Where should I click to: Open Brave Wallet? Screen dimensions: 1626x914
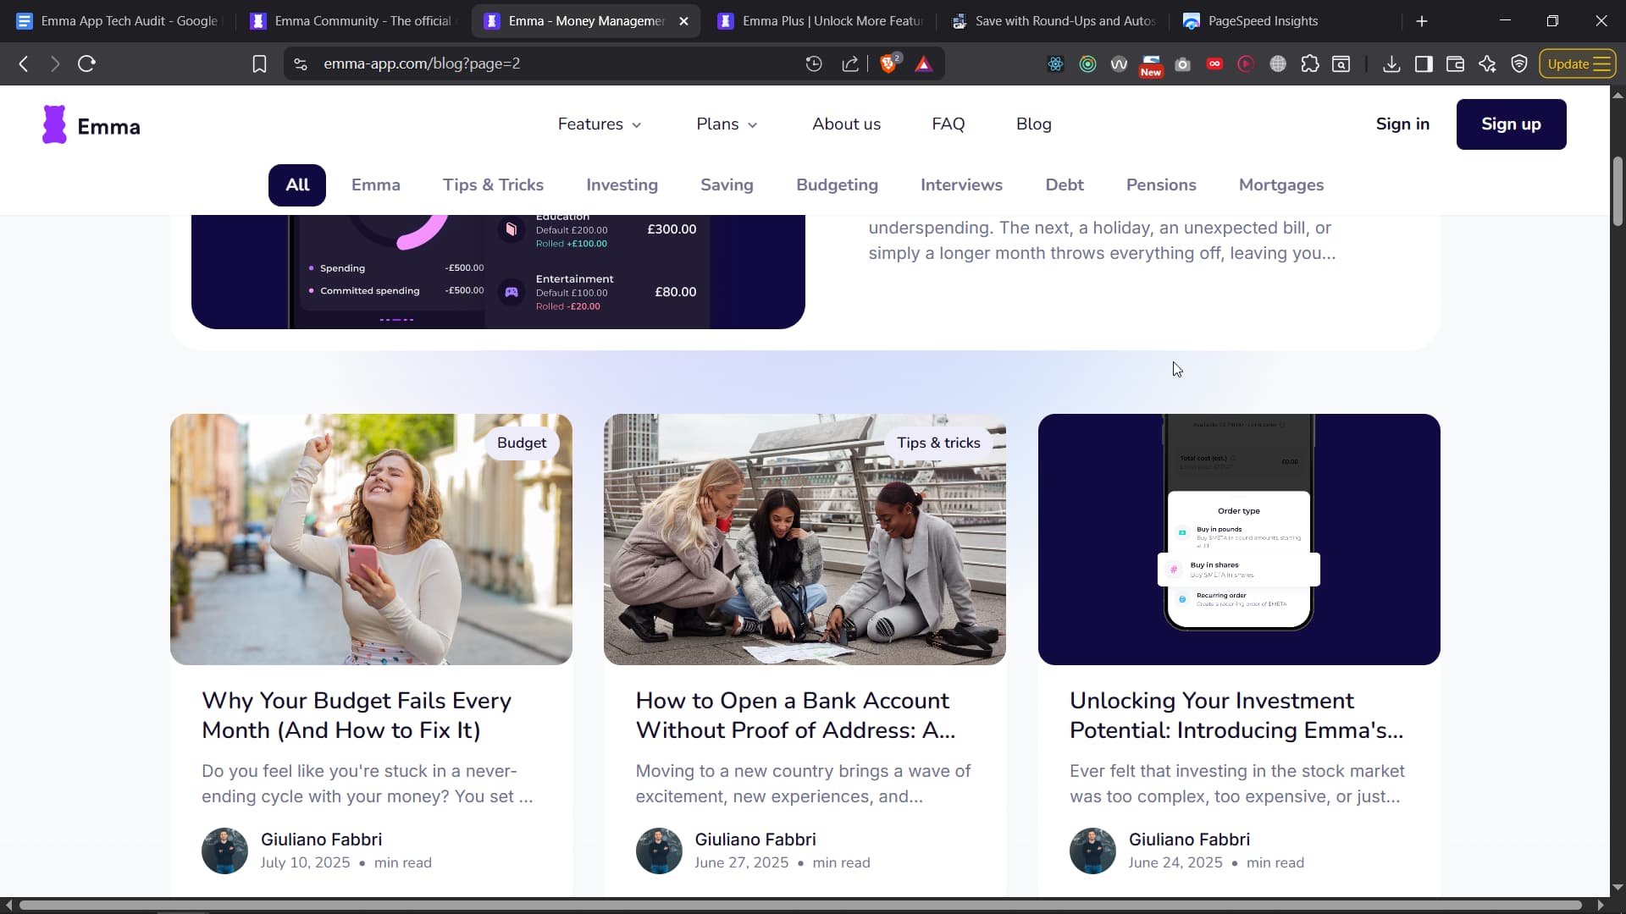(1455, 64)
